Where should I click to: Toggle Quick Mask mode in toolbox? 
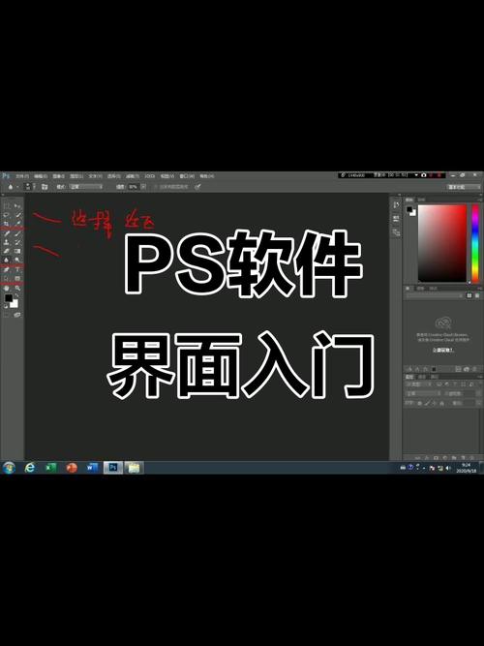[x=7, y=315]
